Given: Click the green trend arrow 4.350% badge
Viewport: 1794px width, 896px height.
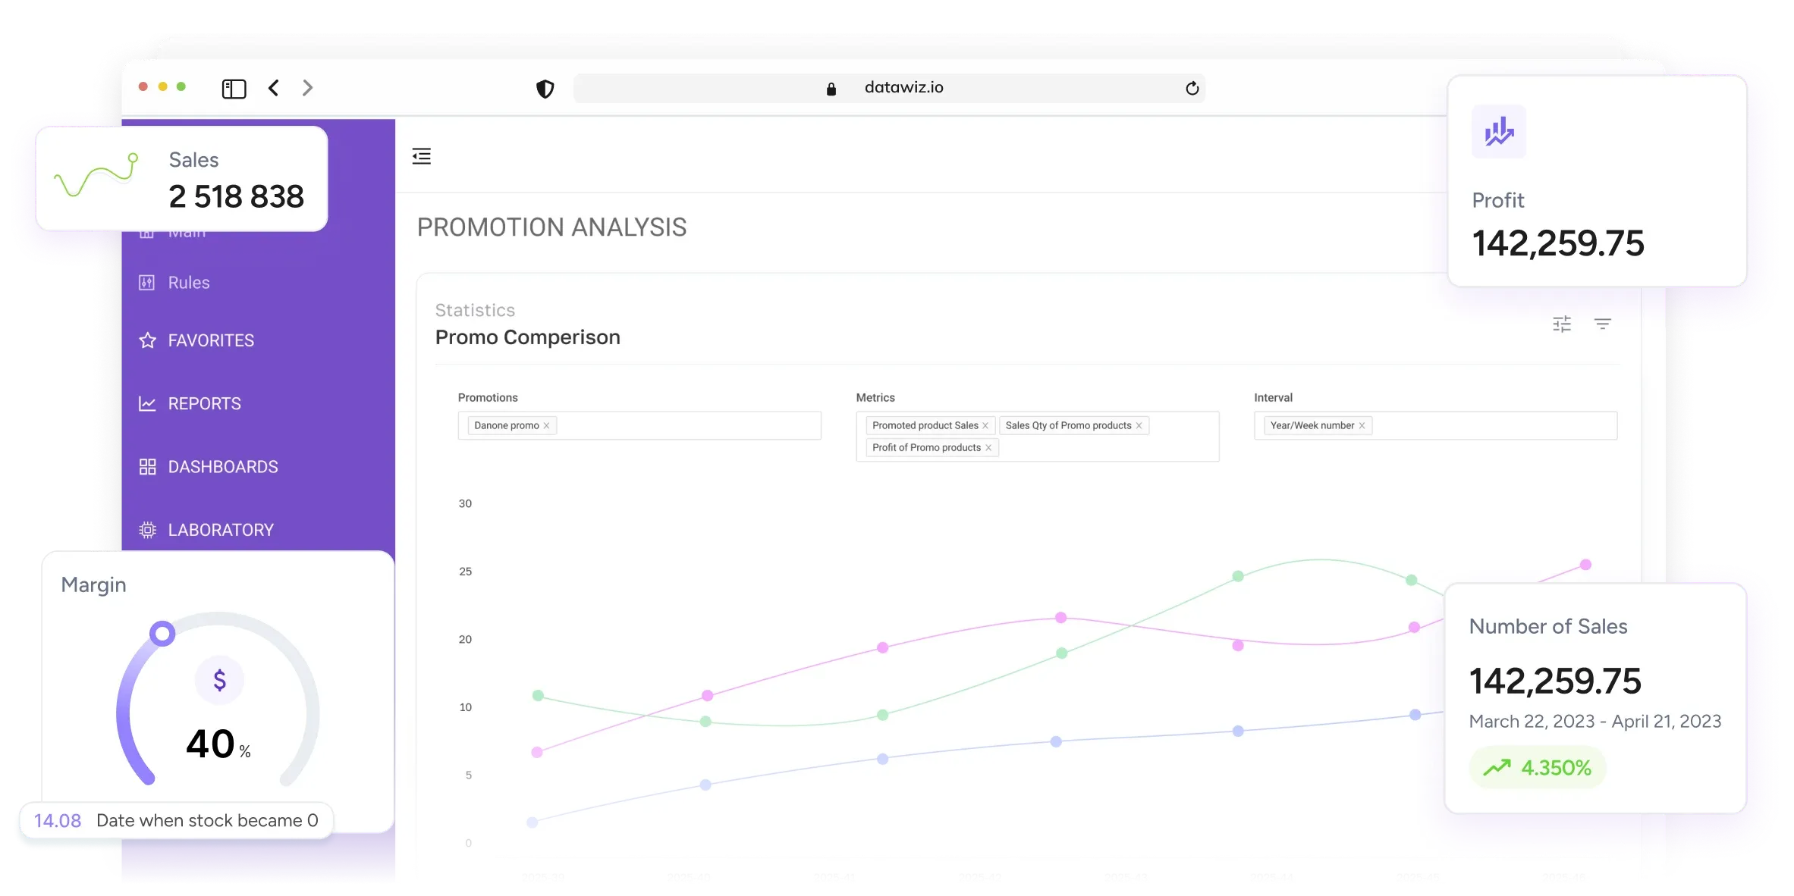Looking at the screenshot, I should tap(1538, 768).
